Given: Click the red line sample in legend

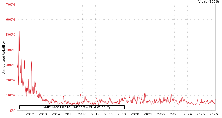Looking at the screenshot, I should [x=118, y=107].
